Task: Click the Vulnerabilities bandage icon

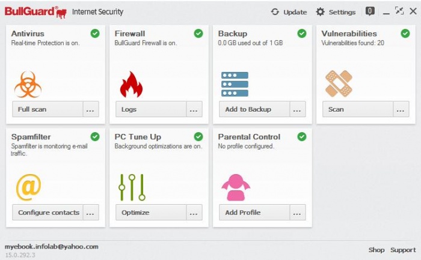Action: coord(338,84)
